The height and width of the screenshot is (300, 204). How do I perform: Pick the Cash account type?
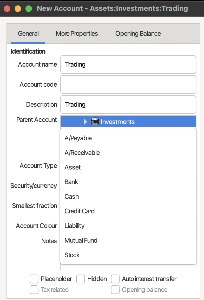[128, 197]
